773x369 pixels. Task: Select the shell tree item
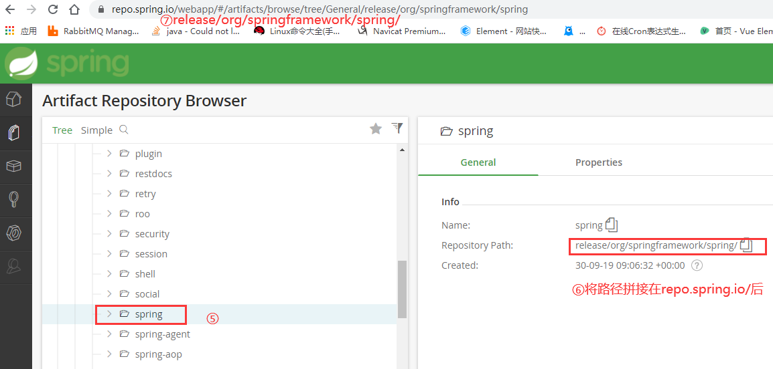145,274
